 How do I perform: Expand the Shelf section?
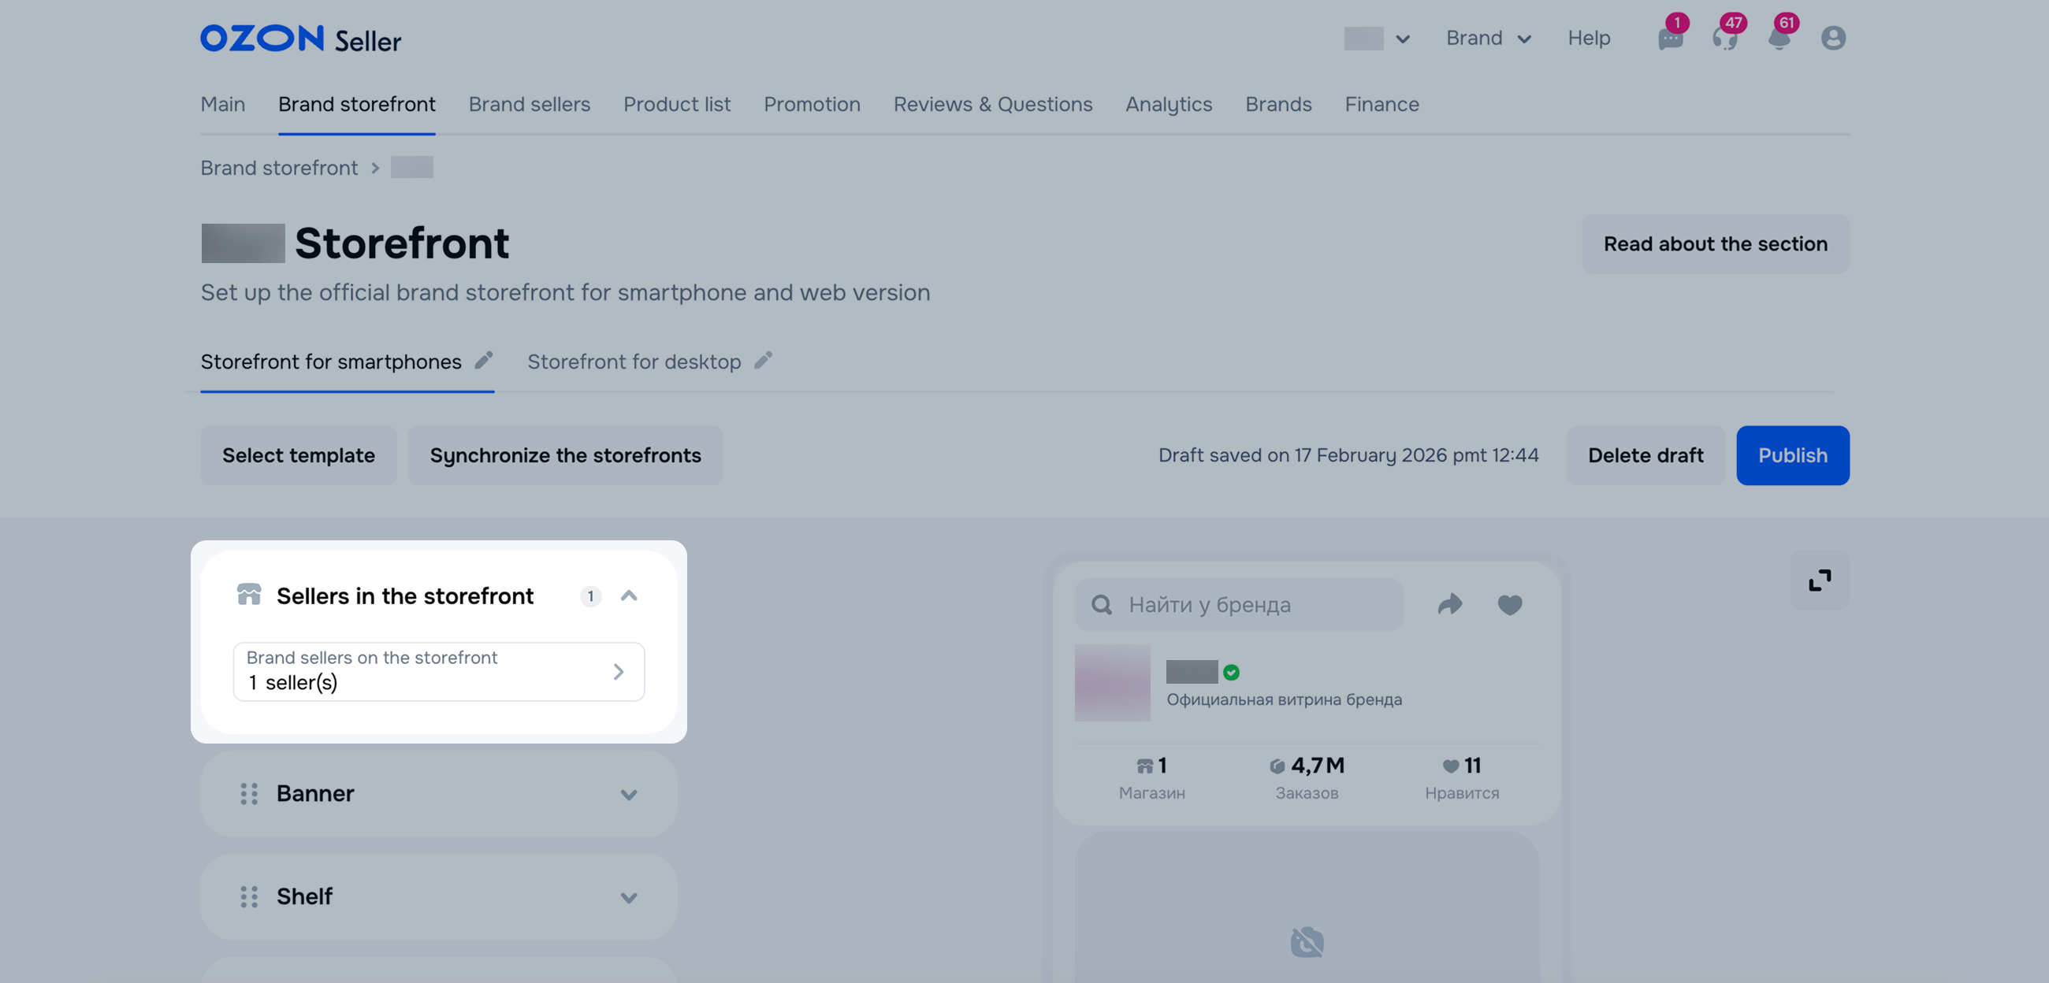[629, 898]
